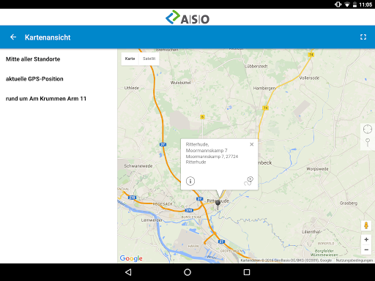
Task: Tap the back arrow beside Kartenansicht
Action: [13, 37]
